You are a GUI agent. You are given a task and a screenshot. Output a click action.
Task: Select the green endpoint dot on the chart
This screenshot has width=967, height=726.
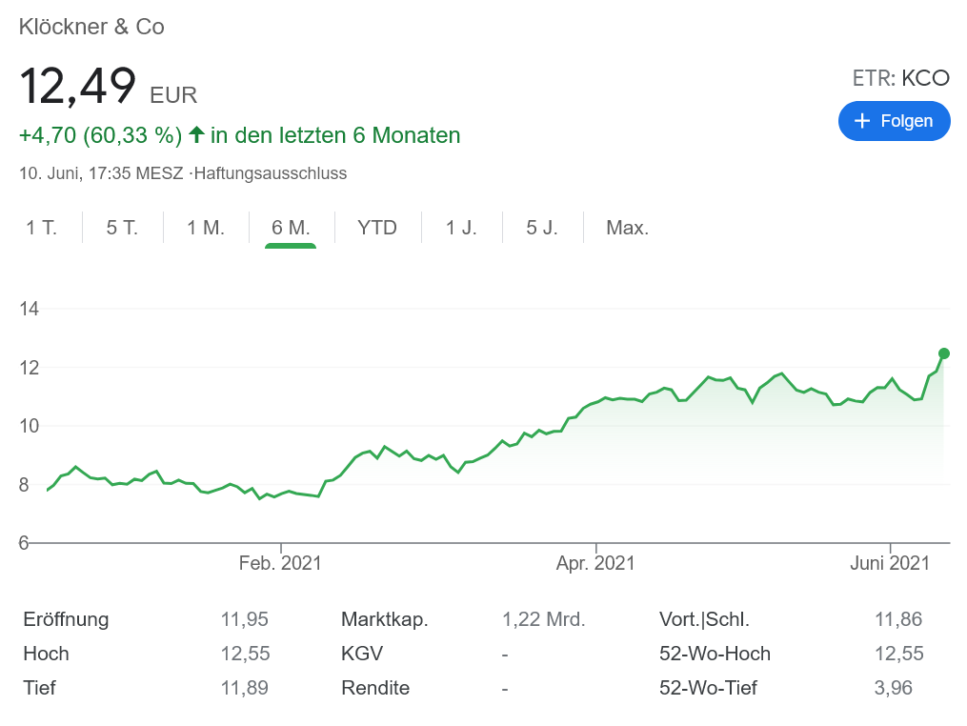click(942, 353)
